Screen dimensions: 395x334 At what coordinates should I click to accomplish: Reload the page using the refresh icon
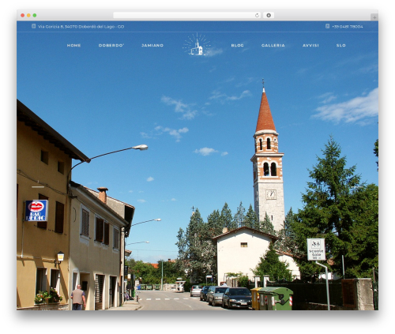point(257,15)
